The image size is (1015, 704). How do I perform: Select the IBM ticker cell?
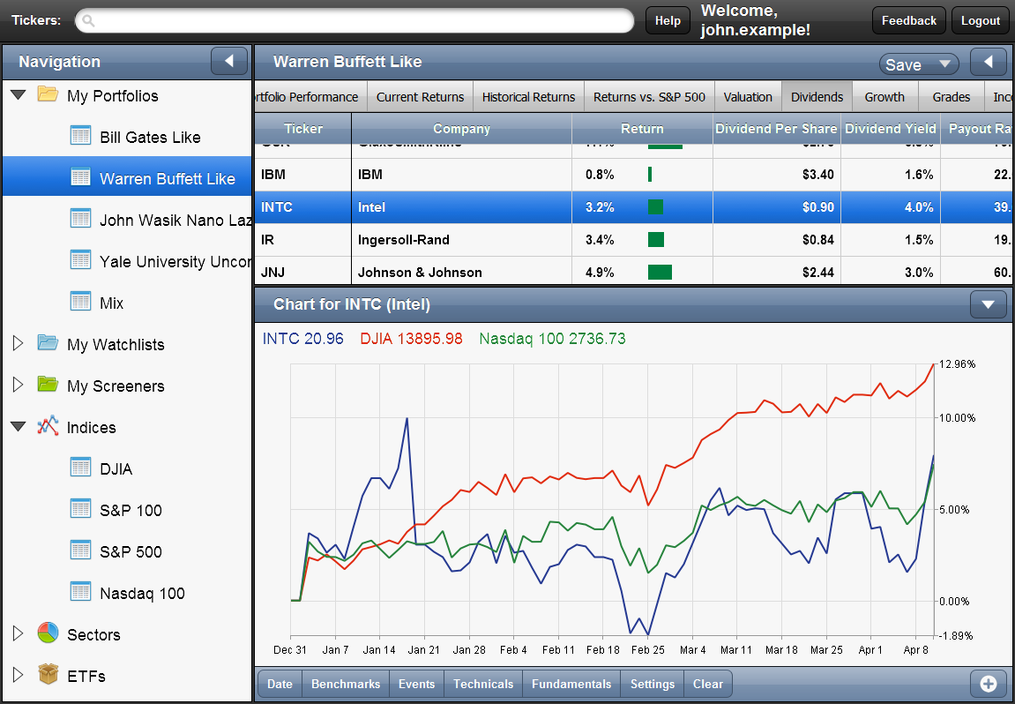pos(303,174)
